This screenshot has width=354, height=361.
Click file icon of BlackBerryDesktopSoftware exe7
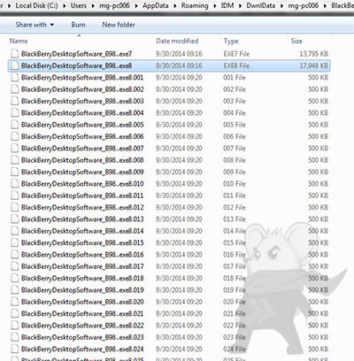pyautogui.click(x=14, y=54)
